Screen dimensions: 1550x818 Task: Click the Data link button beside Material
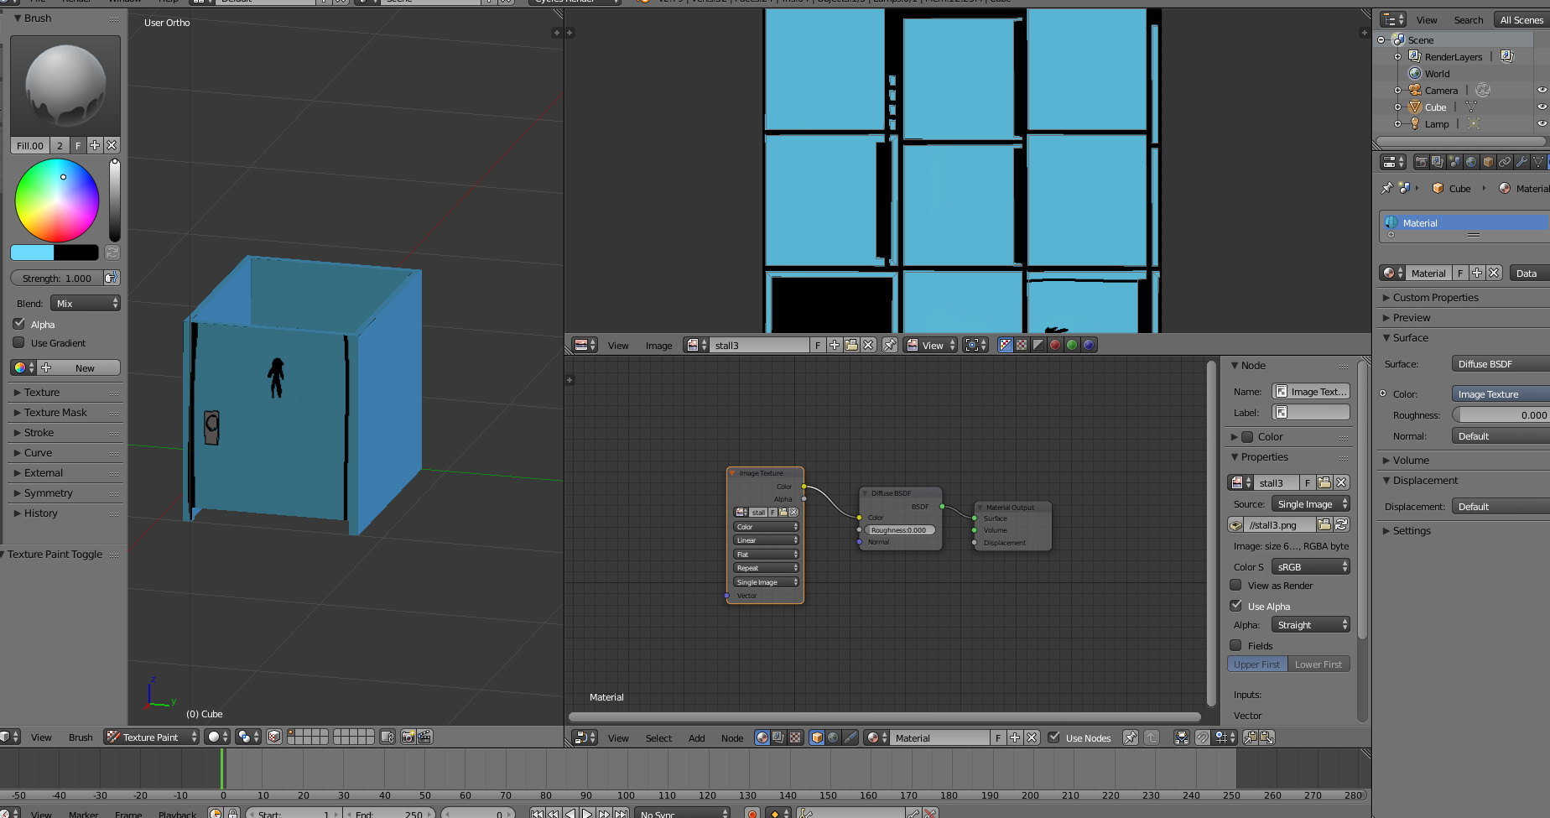[x=1528, y=273]
